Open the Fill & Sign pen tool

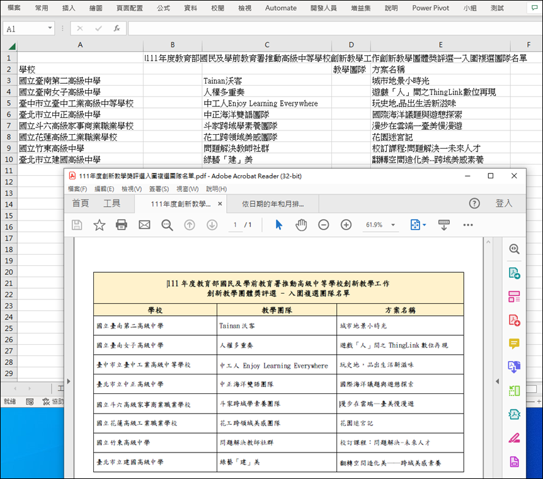(x=514, y=437)
